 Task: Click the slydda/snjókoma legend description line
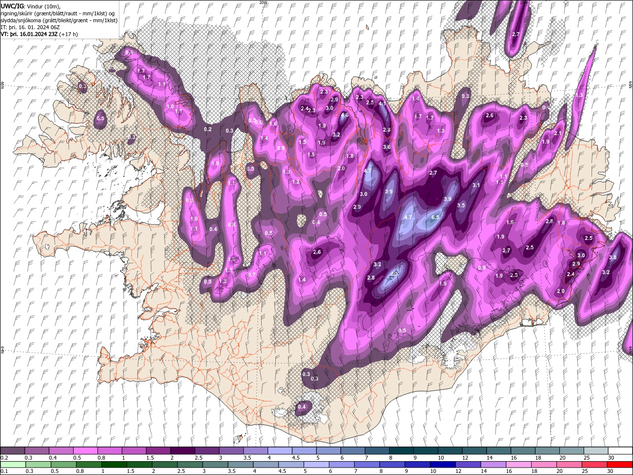59,20
